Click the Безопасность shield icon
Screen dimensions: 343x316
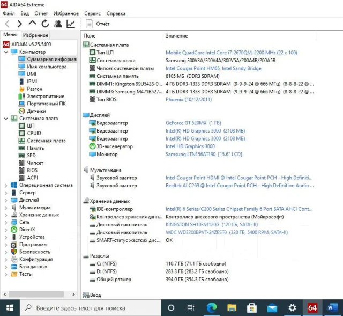point(14,252)
